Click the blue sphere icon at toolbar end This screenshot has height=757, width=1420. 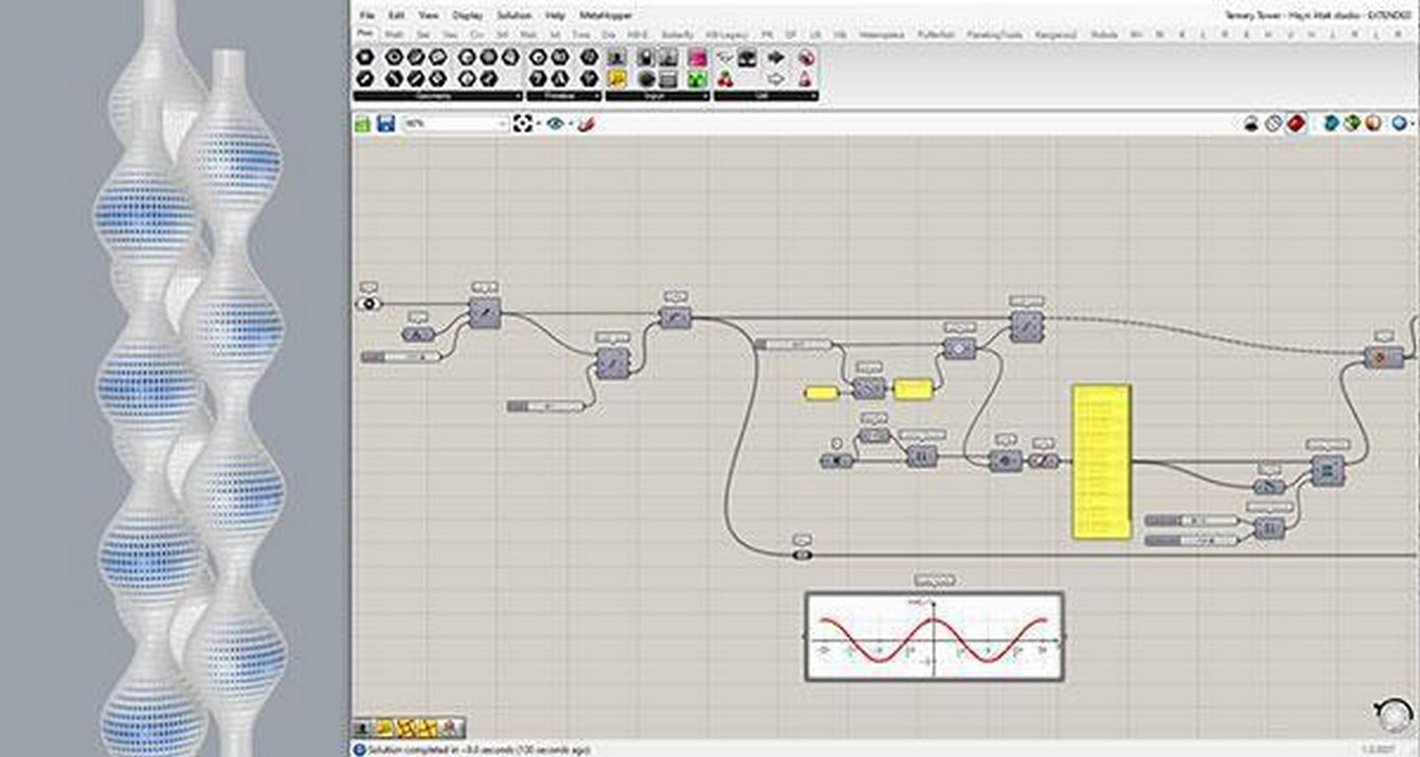[x=1400, y=122]
